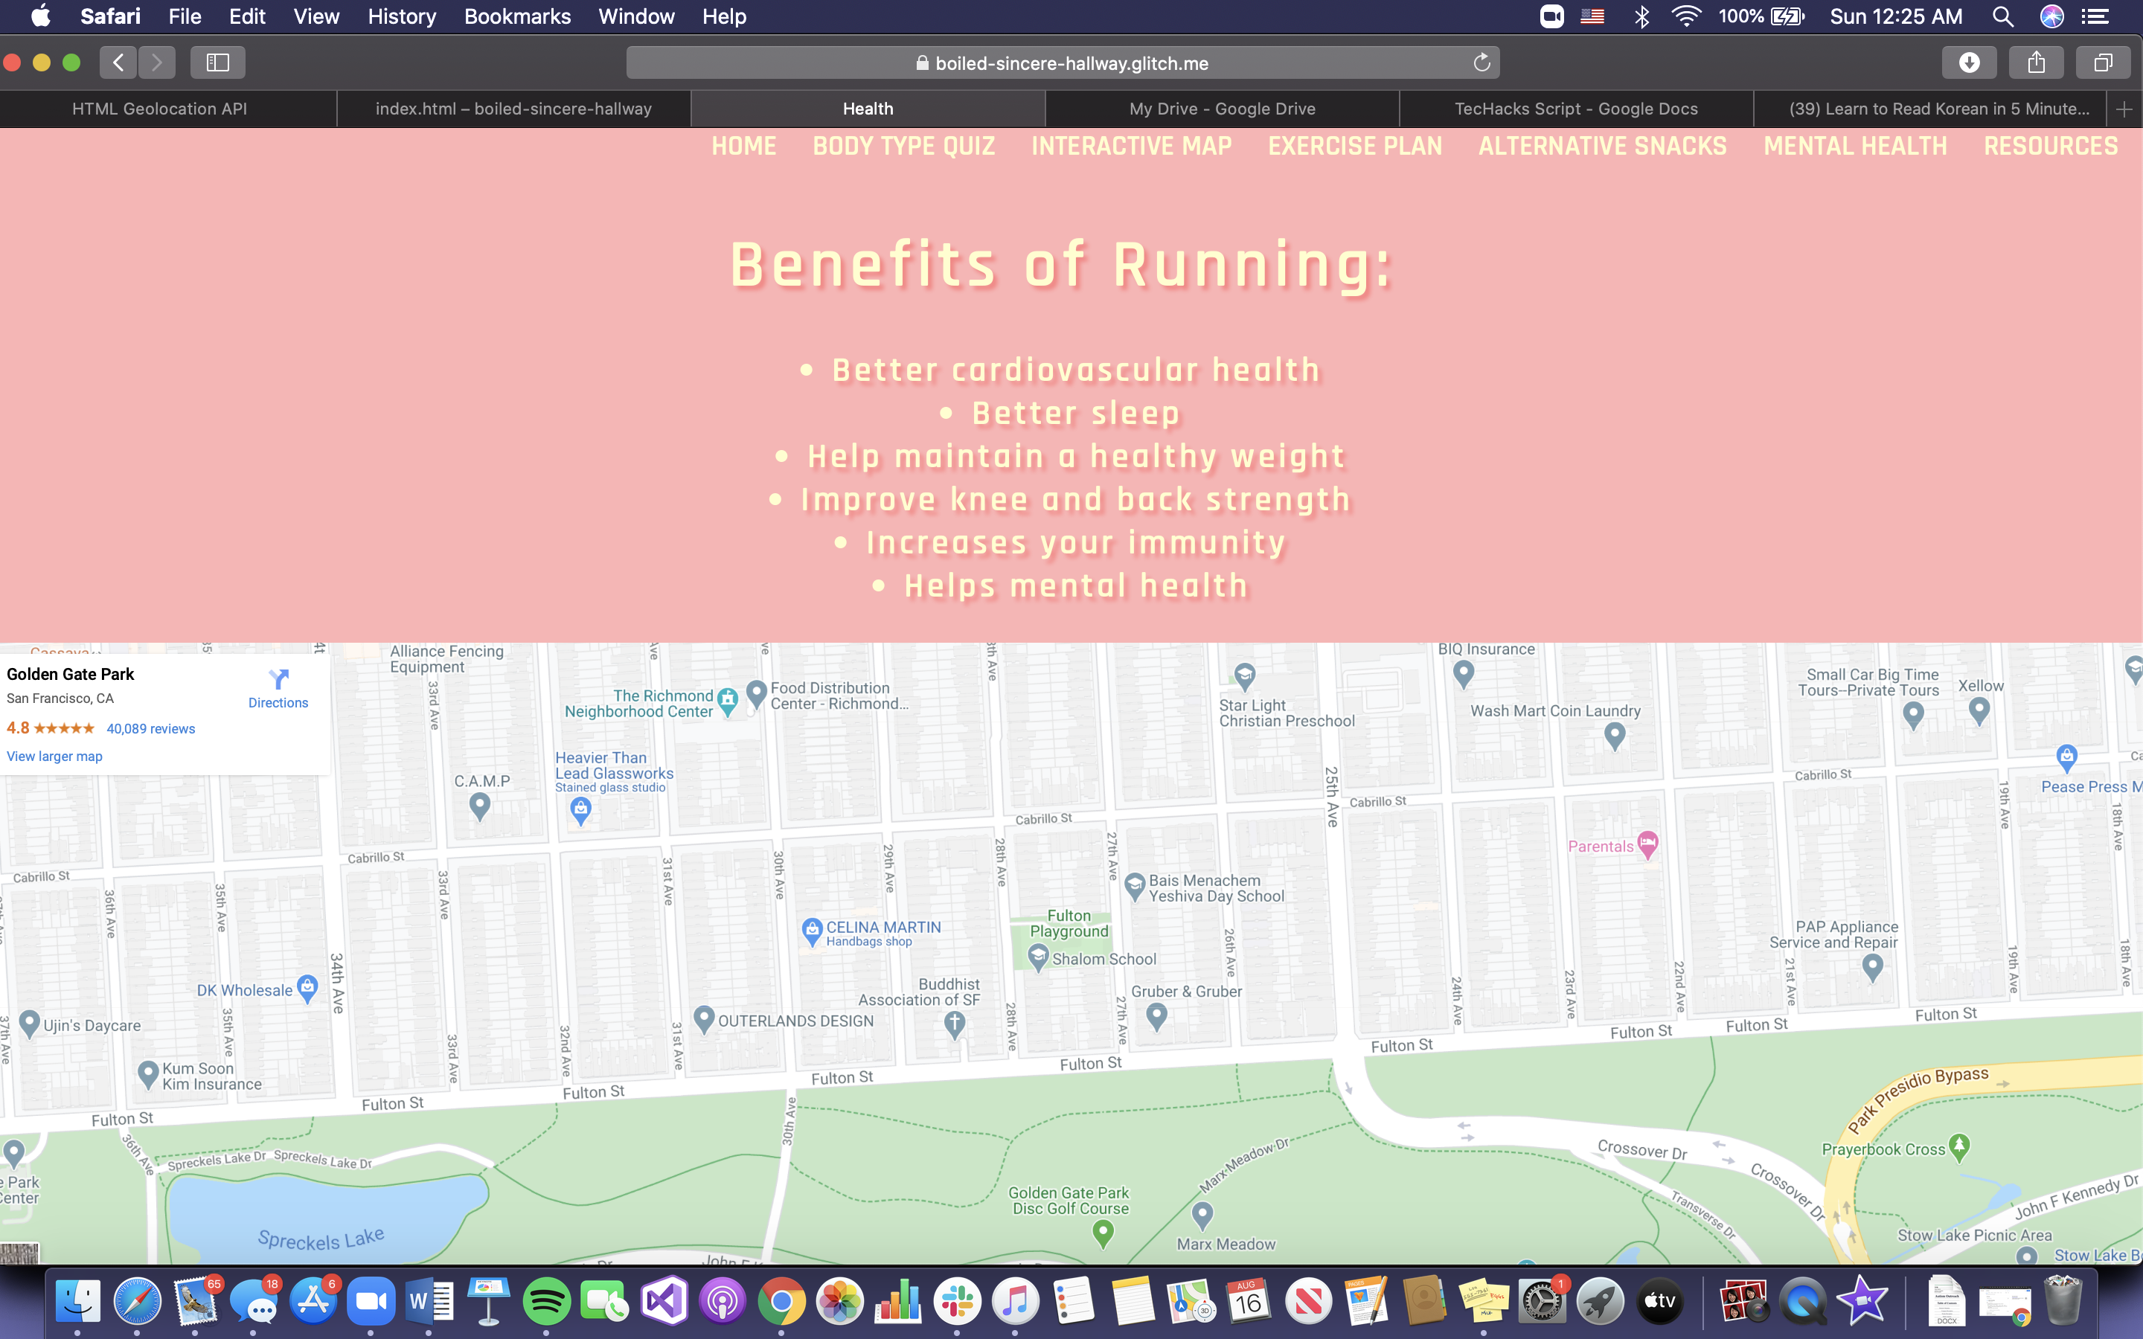Image resolution: width=2143 pixels, height=1339 pixels.
Task: Open the Wi-Fi status menu bar icon
Action: [x=1685, y=16]
